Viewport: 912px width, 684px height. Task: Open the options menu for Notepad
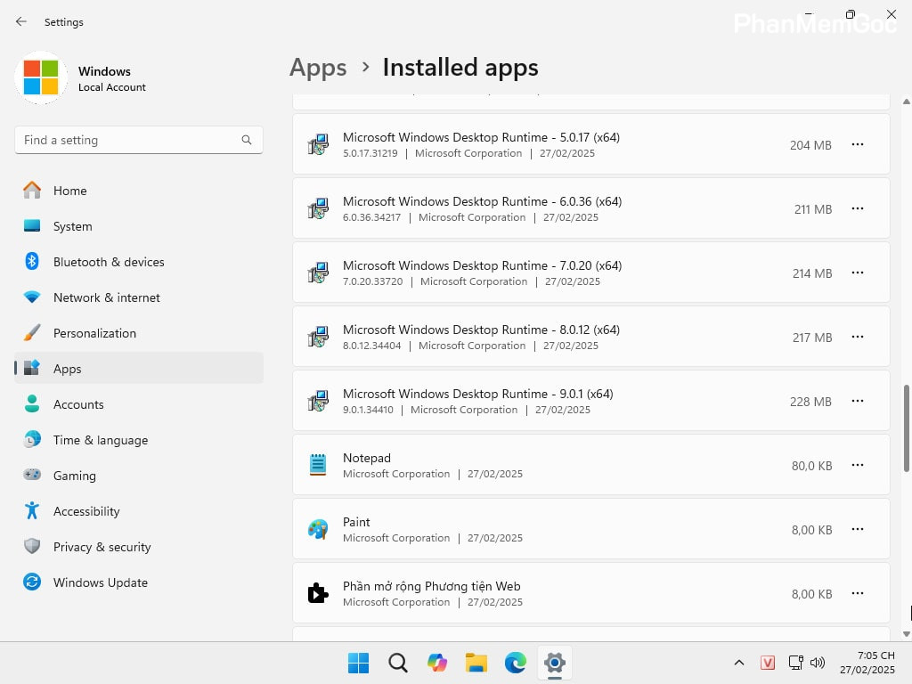pyautogui.click(x=857, y=465)
